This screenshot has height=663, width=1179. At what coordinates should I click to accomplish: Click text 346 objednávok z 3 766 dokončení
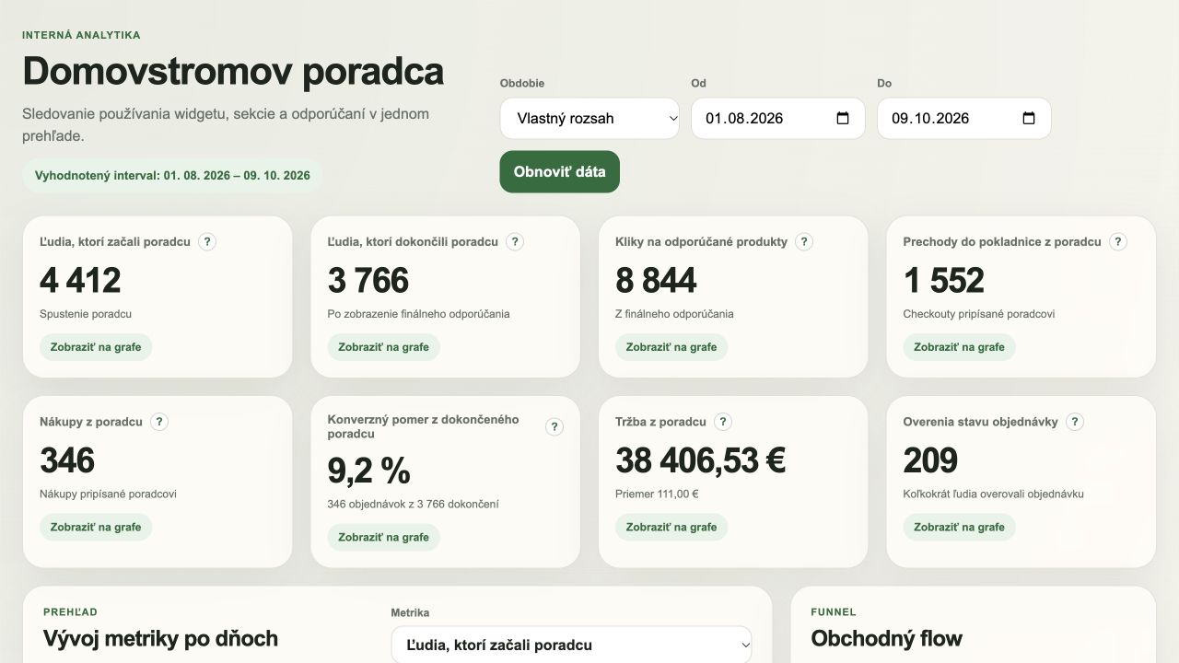[414, 504]
